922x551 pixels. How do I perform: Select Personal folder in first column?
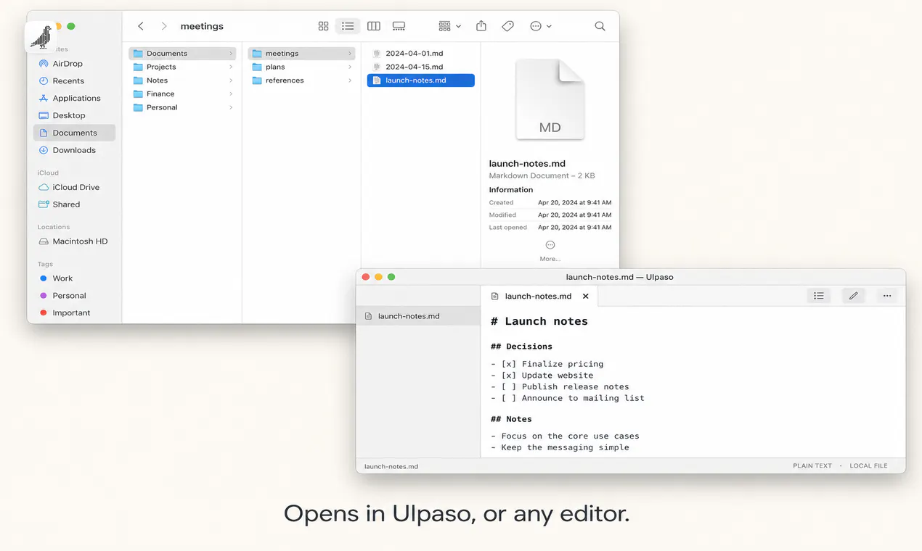pos(182,108)
